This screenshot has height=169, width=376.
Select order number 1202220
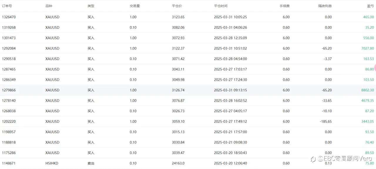(9, 122)
